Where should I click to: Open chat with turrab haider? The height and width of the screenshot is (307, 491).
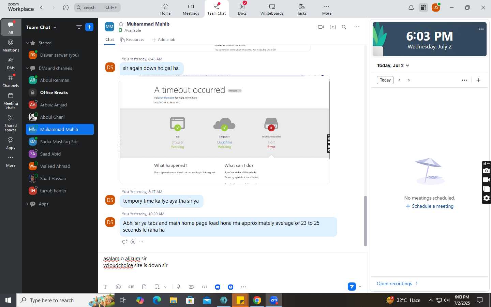click(x=60, y=191)
